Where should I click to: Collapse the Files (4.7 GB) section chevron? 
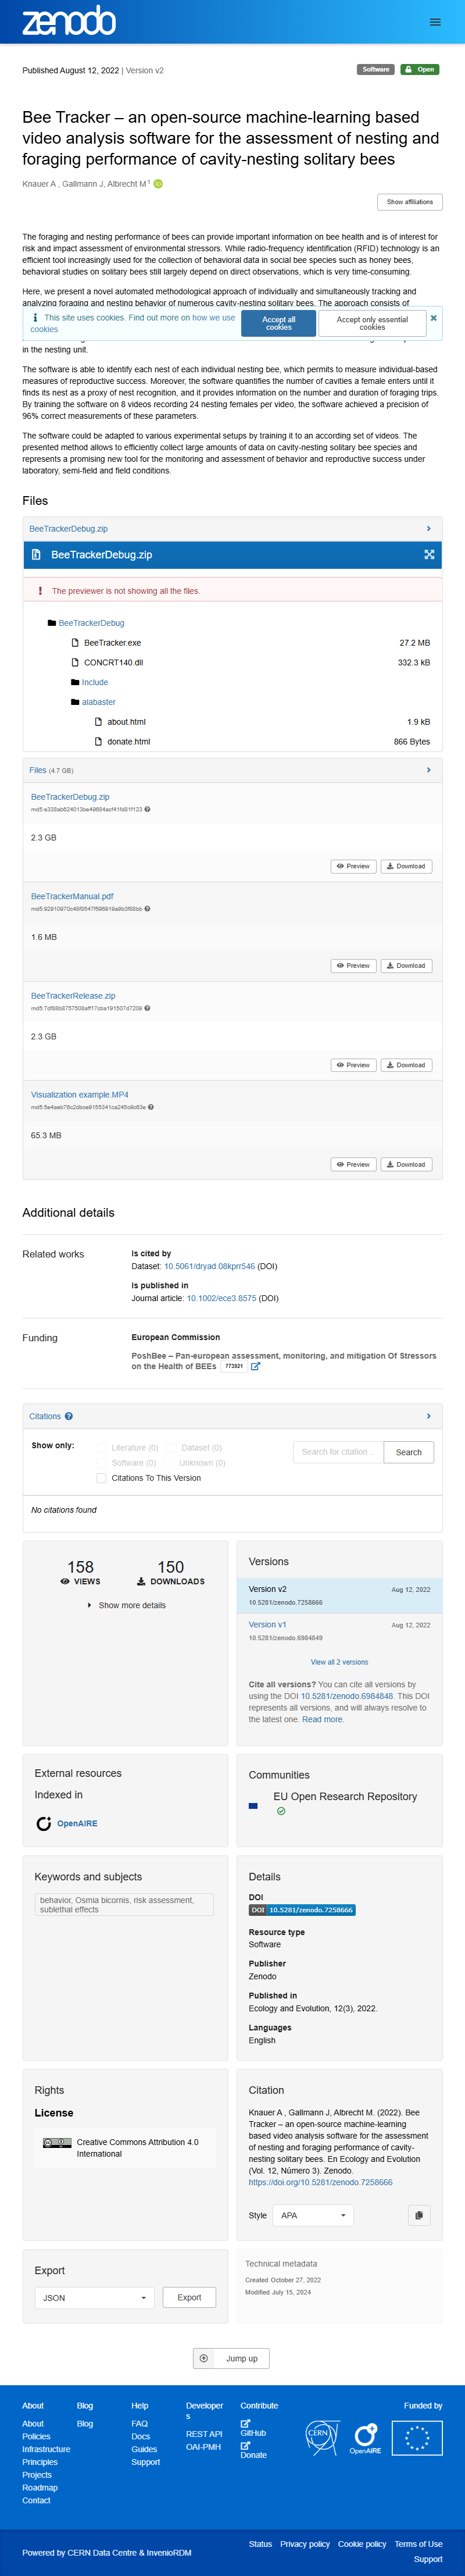click(x=428, y=770)
